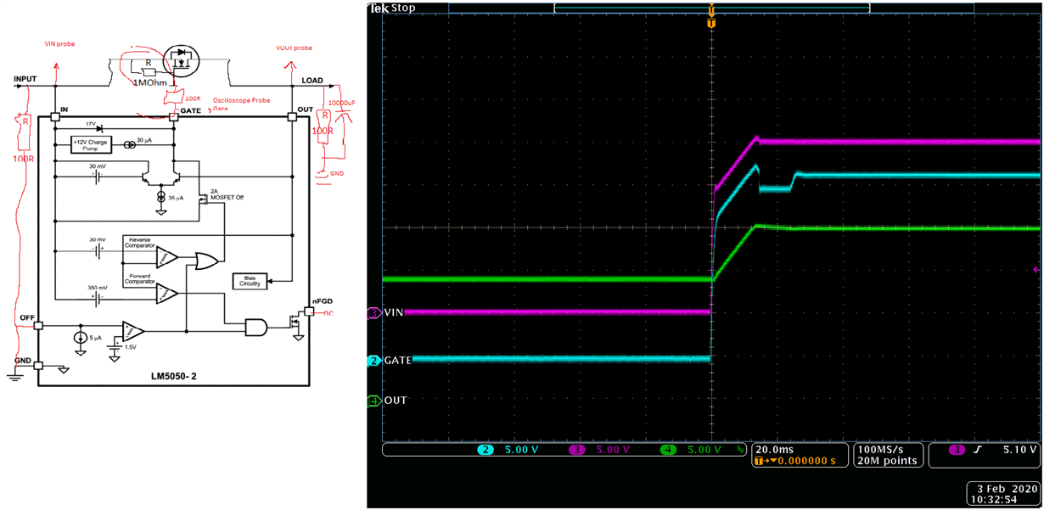Image resolution: width=1044 pixels, height=516 pixels.
Task: Click the Bias Circuitry block
Action: coord(250,280)
